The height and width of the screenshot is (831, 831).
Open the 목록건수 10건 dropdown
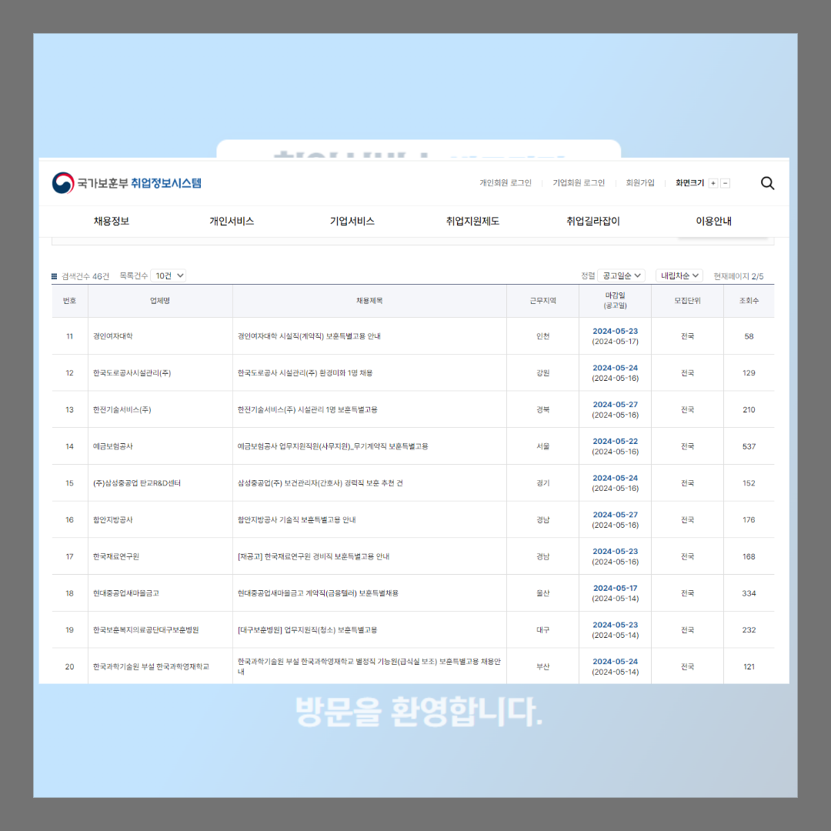pos(168,275)
